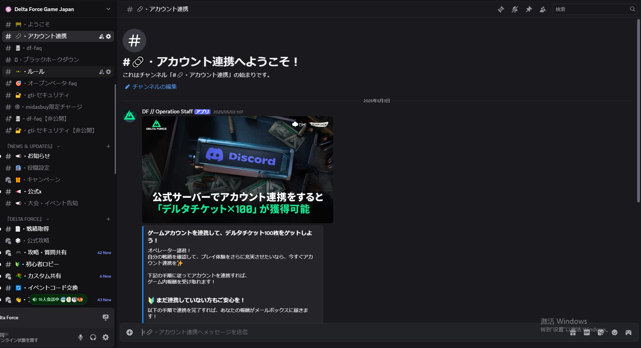Toggle deafen with the headphone icon
641x348 pixels.
point(93,337)
